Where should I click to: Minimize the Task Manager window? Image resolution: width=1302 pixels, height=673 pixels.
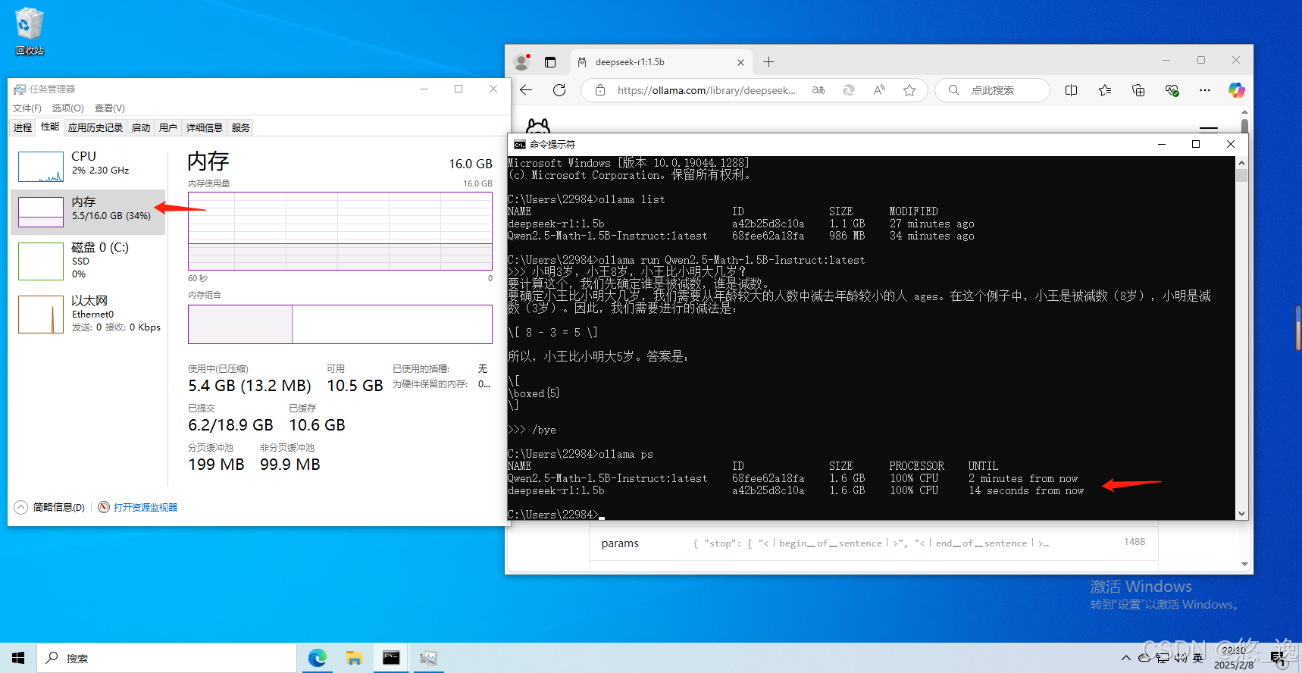click(x=424, y=89)
